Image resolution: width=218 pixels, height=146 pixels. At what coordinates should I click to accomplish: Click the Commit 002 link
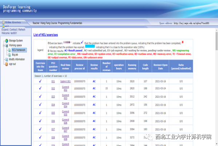pos(66,89)
